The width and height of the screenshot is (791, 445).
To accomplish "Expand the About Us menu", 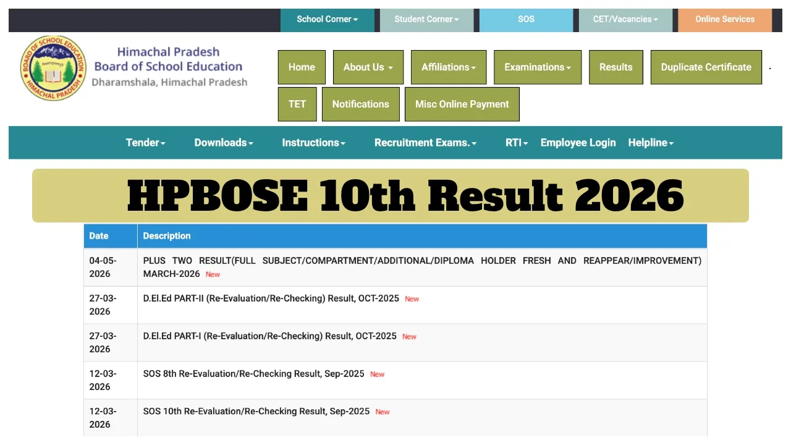I will (368, 67).
